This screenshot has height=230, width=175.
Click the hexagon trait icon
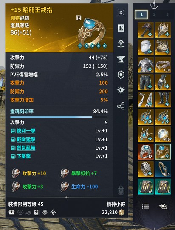coord(121,75)
